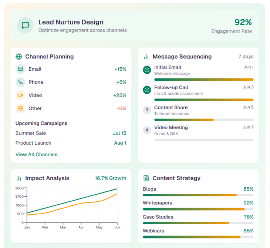Click the chat bubble icon beside Lead Nurture Design

pos(25,26)
